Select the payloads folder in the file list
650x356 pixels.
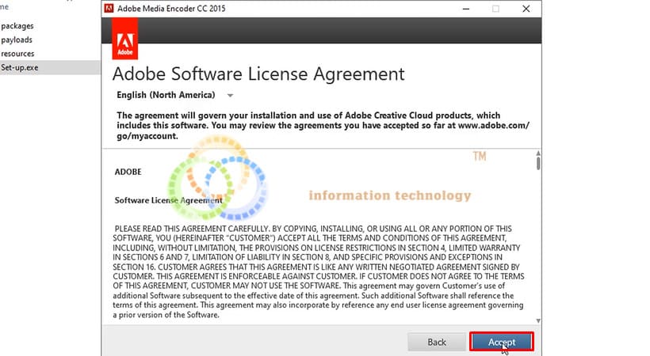[x=17, y=40]
